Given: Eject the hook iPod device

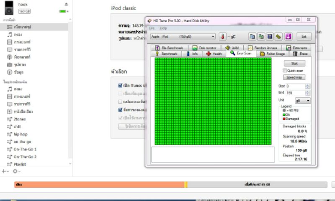Looking at the screenshot, I should (x=66, y=4).
